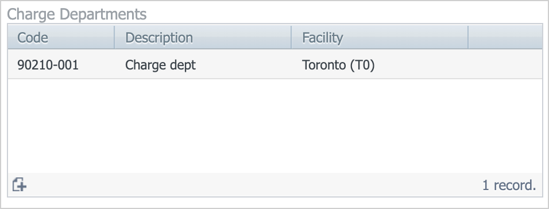Click the blank last cell of 90210-001 row
549x209 pixels.
pyautogui.click(x=505, y=65)
